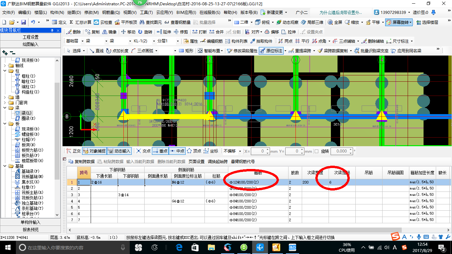The image size is (452, 254).
Task: Click 平齐板顶 align slab top
Action: [125, 22]
